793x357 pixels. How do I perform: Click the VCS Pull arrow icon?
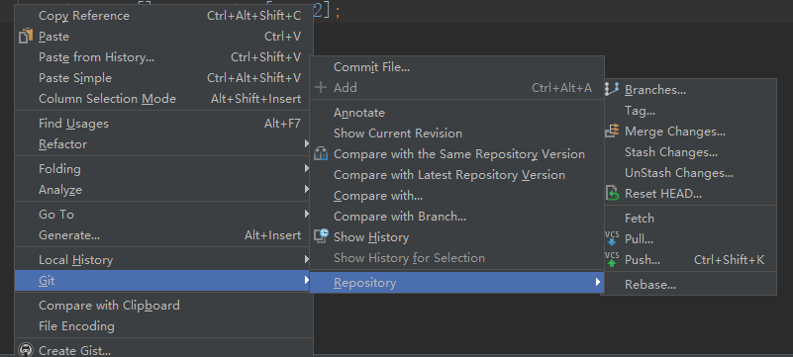coord(612,239)
